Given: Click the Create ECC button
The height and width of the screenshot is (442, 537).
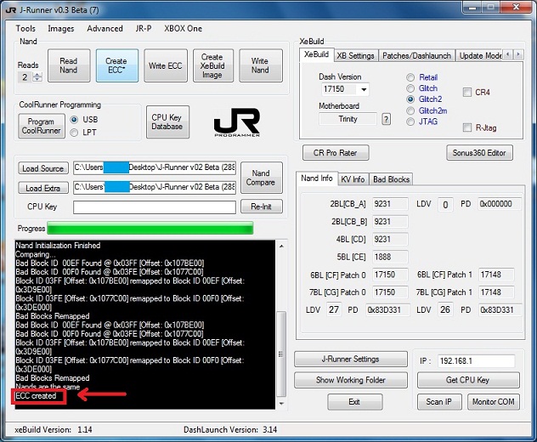Looking at the screenshot, I should [x=116, y=66].
